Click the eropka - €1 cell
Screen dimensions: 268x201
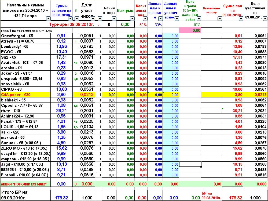click(x=25, y=68)
